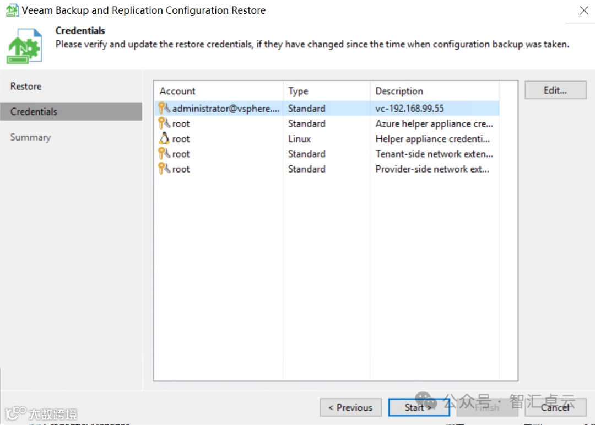Go back with the Previous button

click(350, 407)
